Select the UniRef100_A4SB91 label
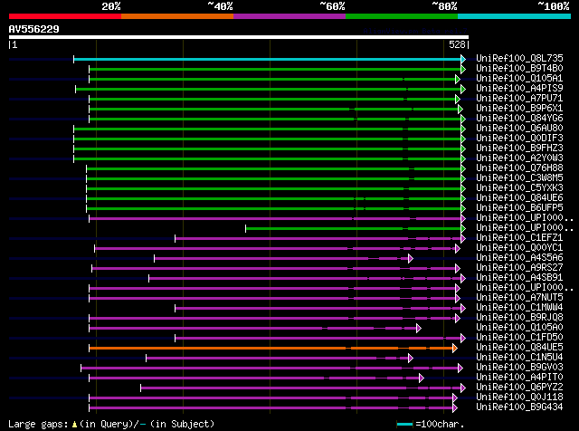This screenshot has height=431, width=579. pos(519,278)
